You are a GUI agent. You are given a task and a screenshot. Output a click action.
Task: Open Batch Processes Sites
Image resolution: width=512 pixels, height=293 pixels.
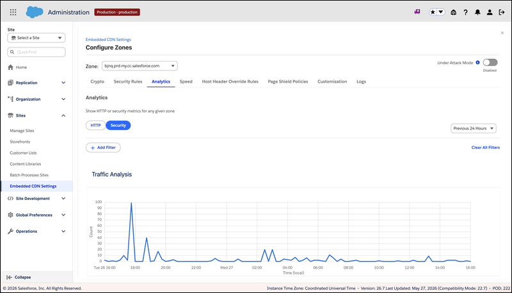(x=29, y=175)
